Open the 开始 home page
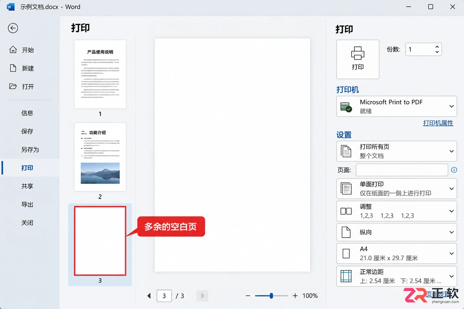Screen dimensions: 464x309 coord(28,50)
